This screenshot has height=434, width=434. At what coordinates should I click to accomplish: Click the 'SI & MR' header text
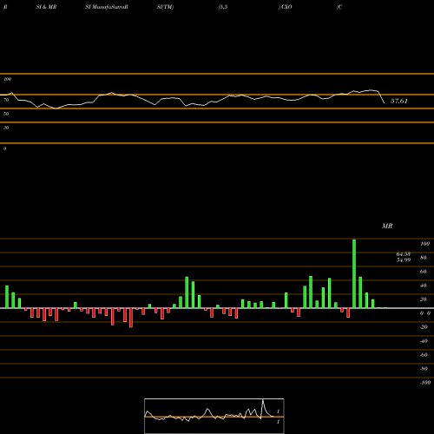(46, 7)
